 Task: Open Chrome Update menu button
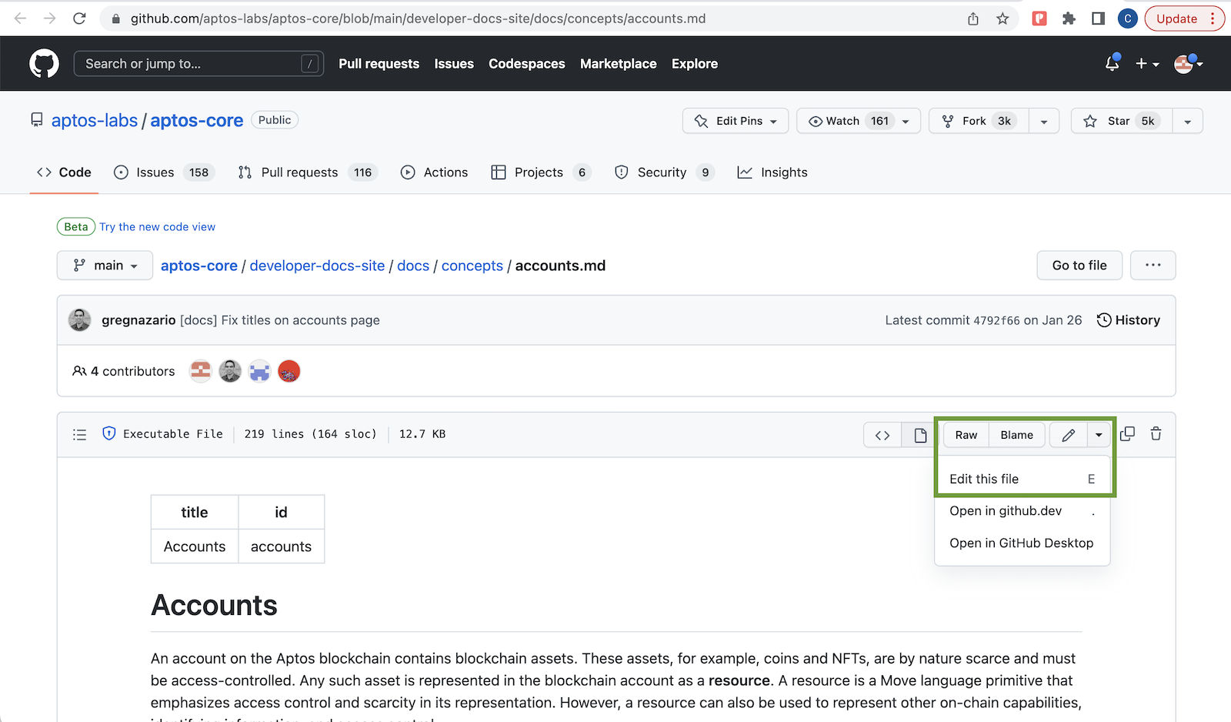tap(1185, 18)
